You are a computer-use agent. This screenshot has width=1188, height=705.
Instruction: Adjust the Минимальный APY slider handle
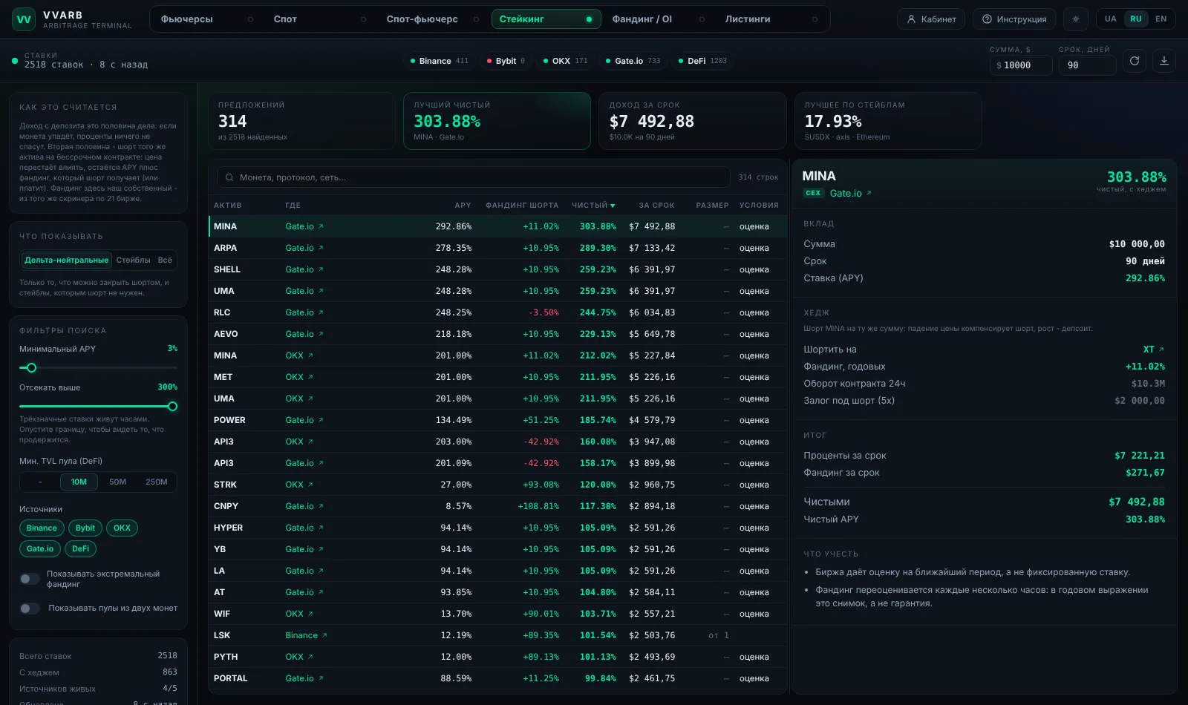tap(31, 367)
